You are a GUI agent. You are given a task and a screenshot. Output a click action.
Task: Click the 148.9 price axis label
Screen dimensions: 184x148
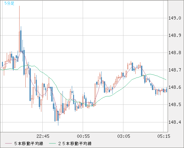click(175, 35)
